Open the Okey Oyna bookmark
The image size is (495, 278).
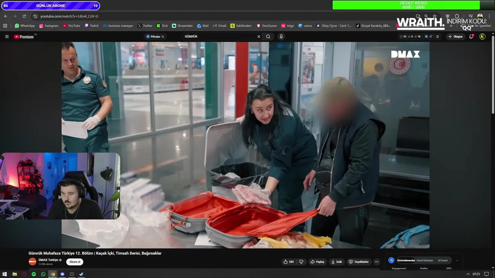pyautogui.click(x=334, y=26)
